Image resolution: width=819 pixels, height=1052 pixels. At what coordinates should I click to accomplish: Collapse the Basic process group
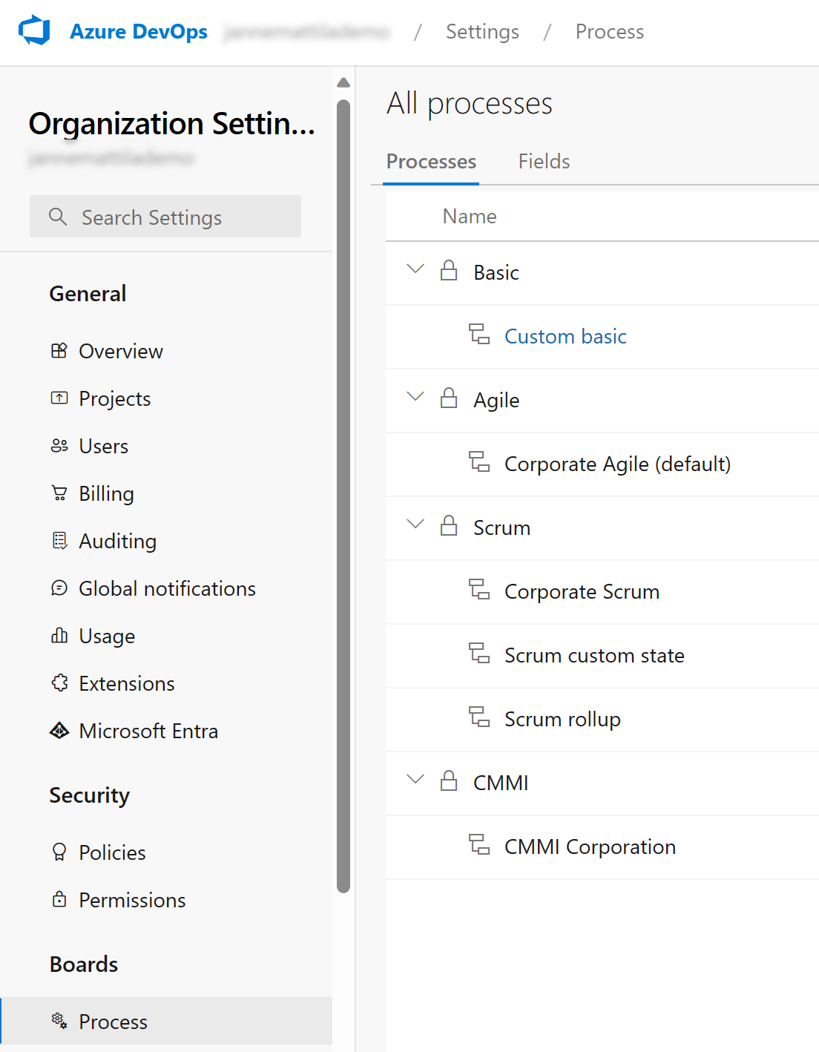tap(415, 269)
